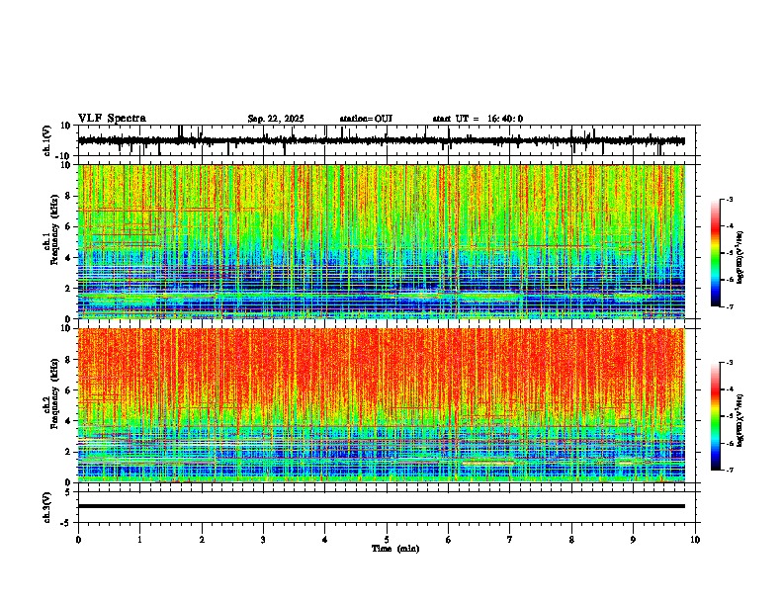783x605 pixels.
Task: Select the date text "Sep. 22, 2025"
Action: [x=276, y=119]
